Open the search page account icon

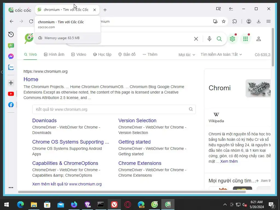(259, 39)
